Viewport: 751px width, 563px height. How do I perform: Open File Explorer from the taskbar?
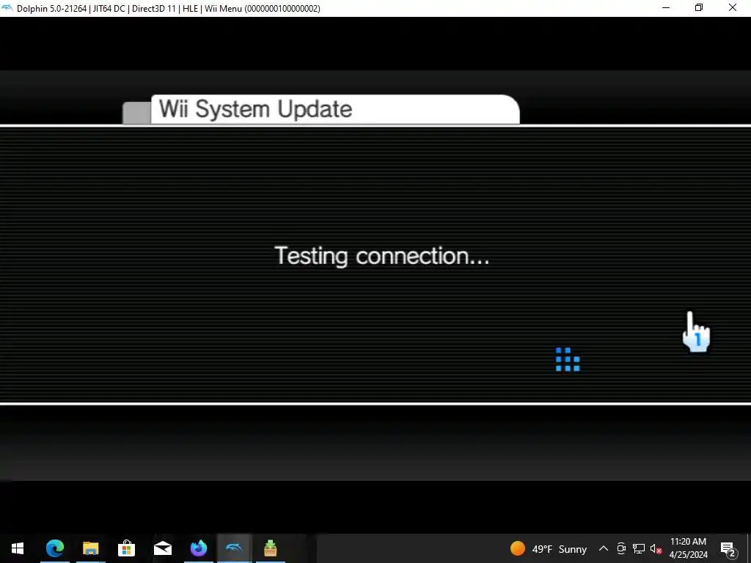point(90,548)
